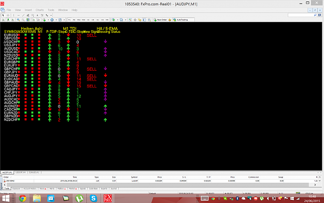This screenshot has width=324, height=203.
Task: Open the Profiles icon
Action: tap(121, 20)
